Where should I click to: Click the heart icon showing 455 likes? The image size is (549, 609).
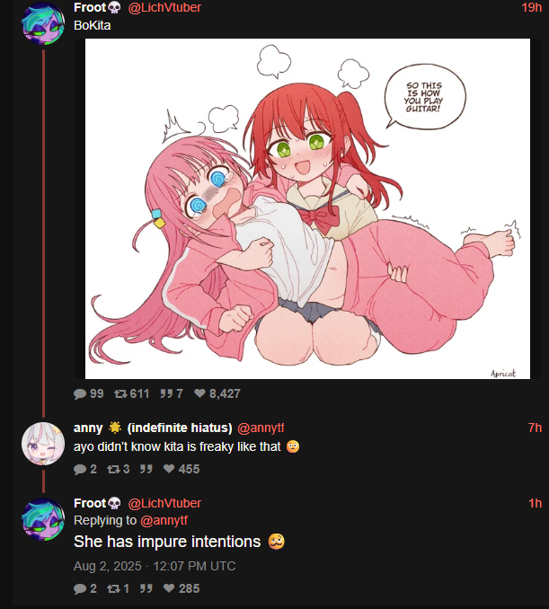pyautogui.click(x=169, y=469)
